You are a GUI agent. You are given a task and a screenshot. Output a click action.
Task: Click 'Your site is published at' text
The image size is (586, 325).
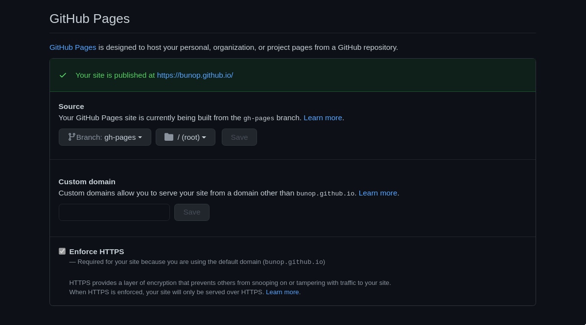115,75
